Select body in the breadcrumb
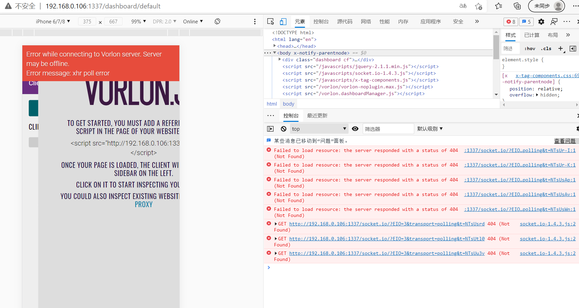This screenshot has height=308, width=579. 288,104
